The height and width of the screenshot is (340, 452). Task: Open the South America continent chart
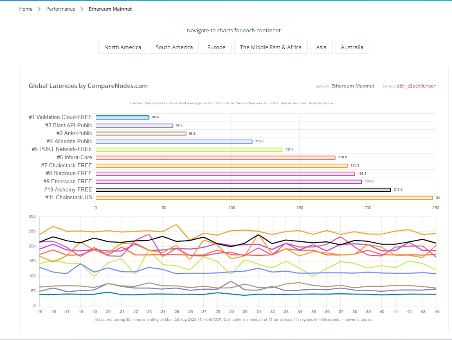174,47
